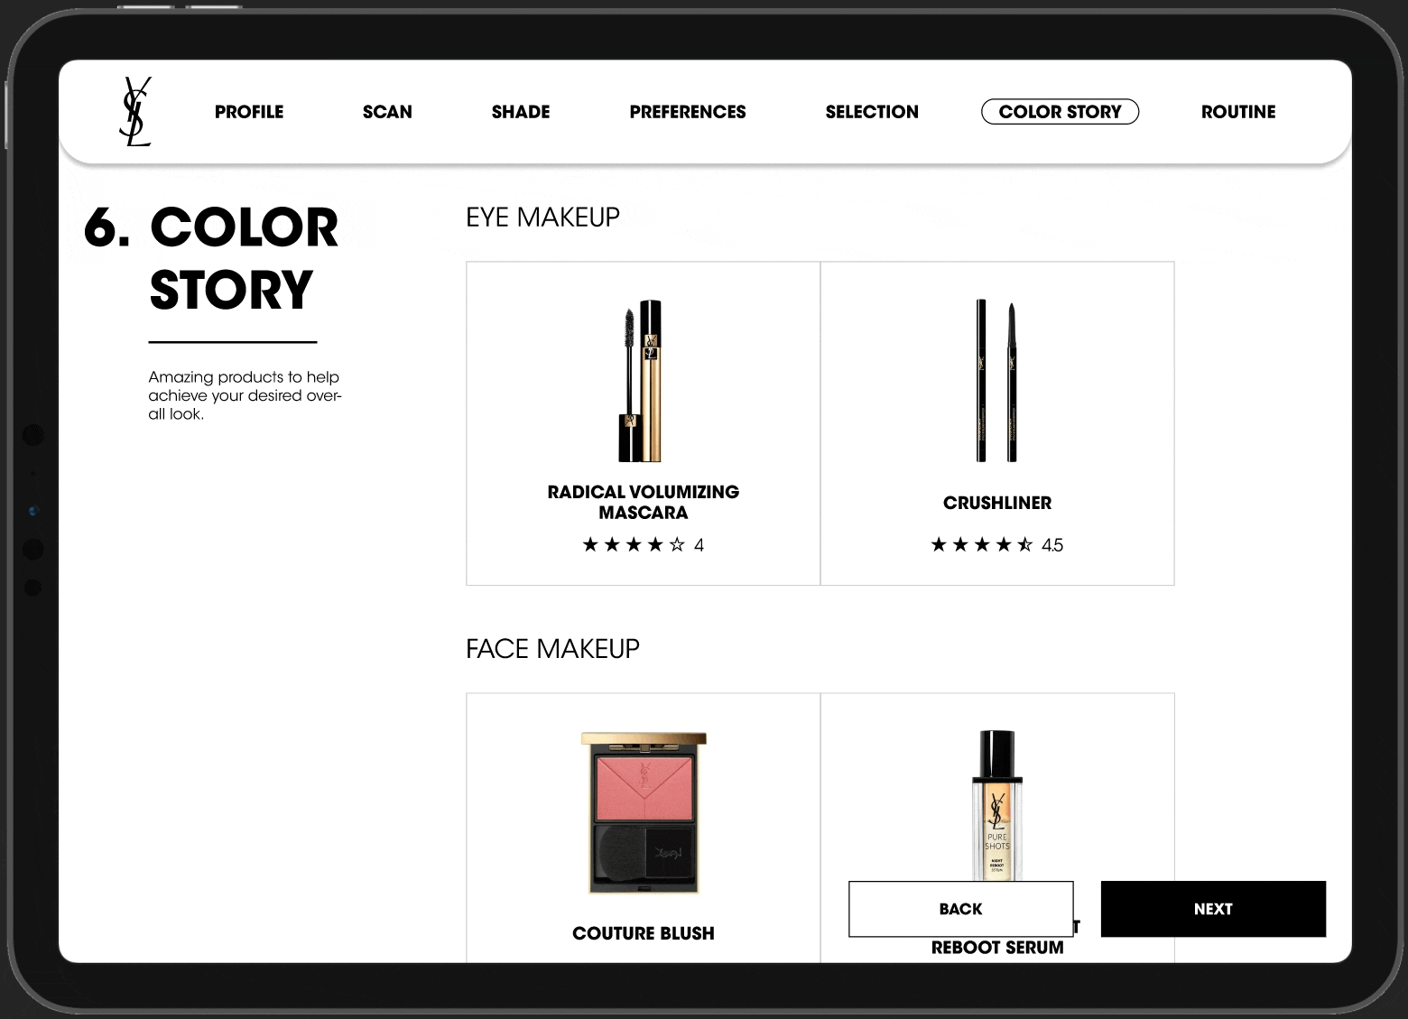Click the Eye Makeup section heading
This screenshot has width=1408, height=1019.
(x=542, y=217)
